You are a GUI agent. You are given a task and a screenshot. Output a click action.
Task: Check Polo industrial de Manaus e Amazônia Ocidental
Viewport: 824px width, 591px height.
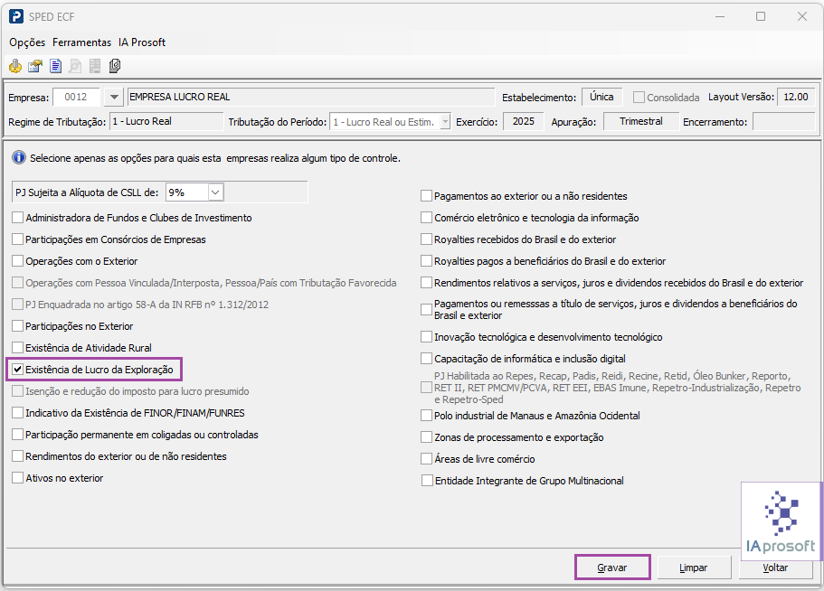tap(426, 416)
